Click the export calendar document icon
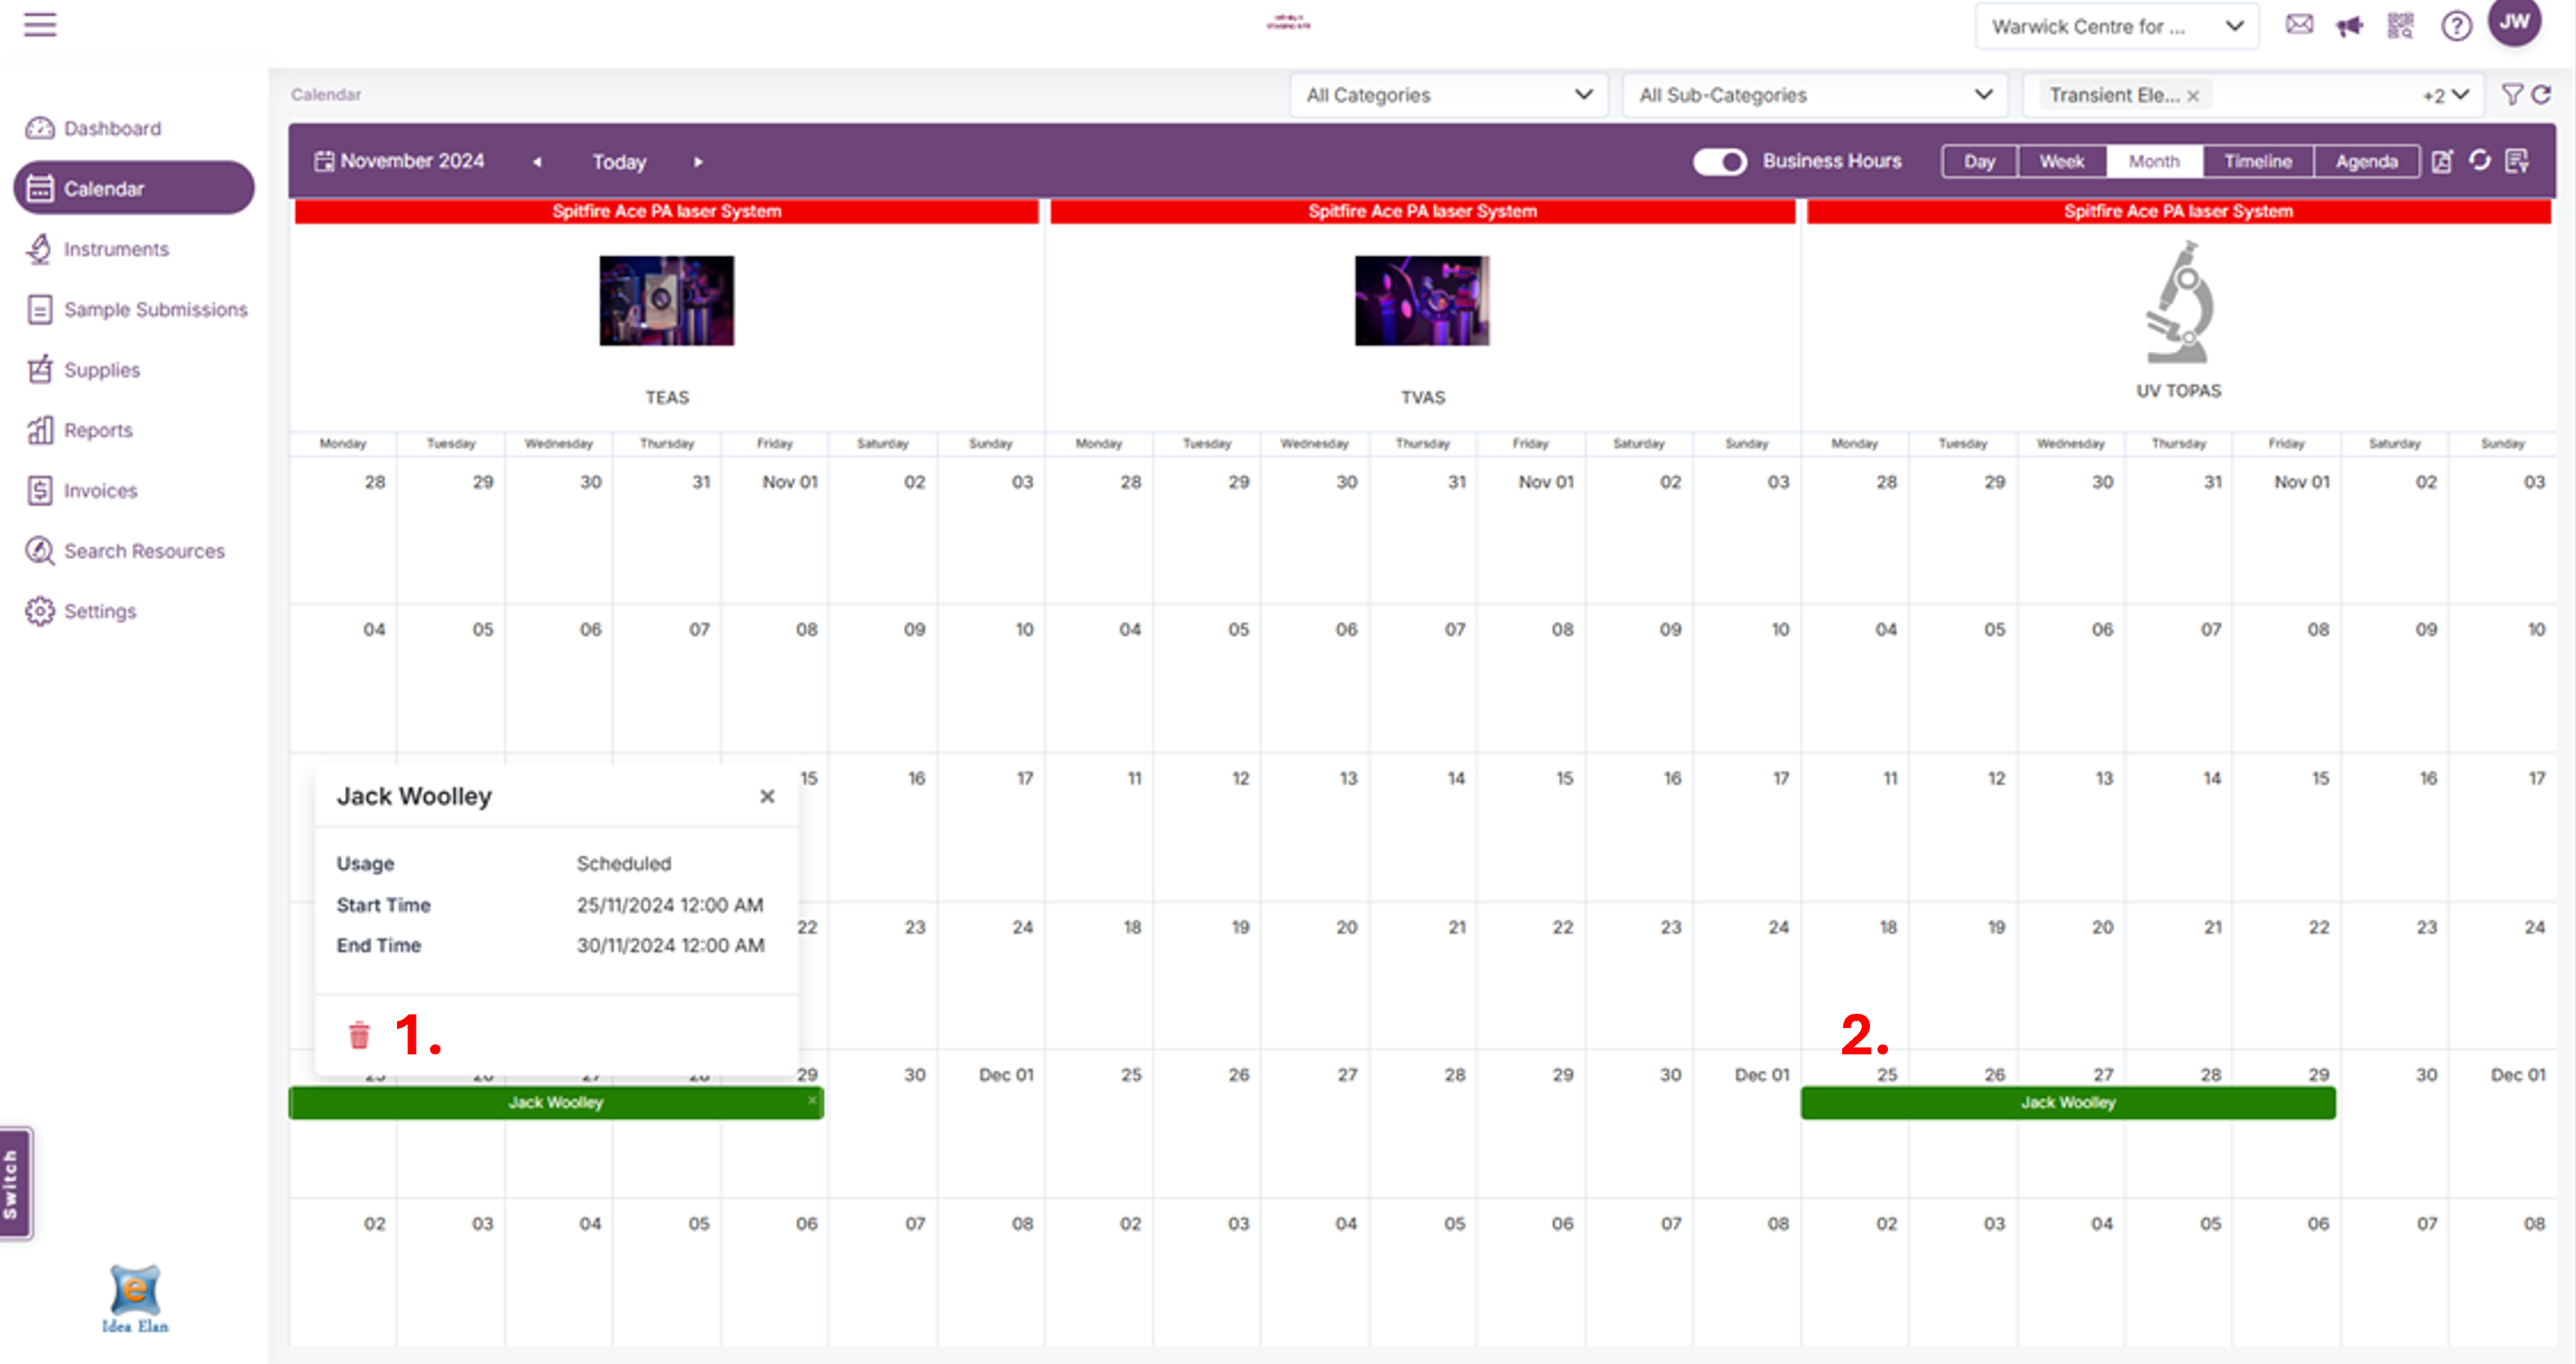 tap(2442, 161)
